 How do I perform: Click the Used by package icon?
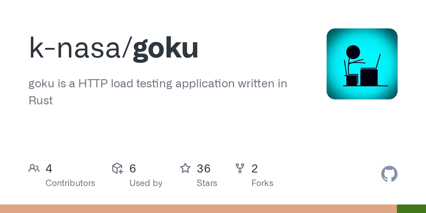point(118,168)
